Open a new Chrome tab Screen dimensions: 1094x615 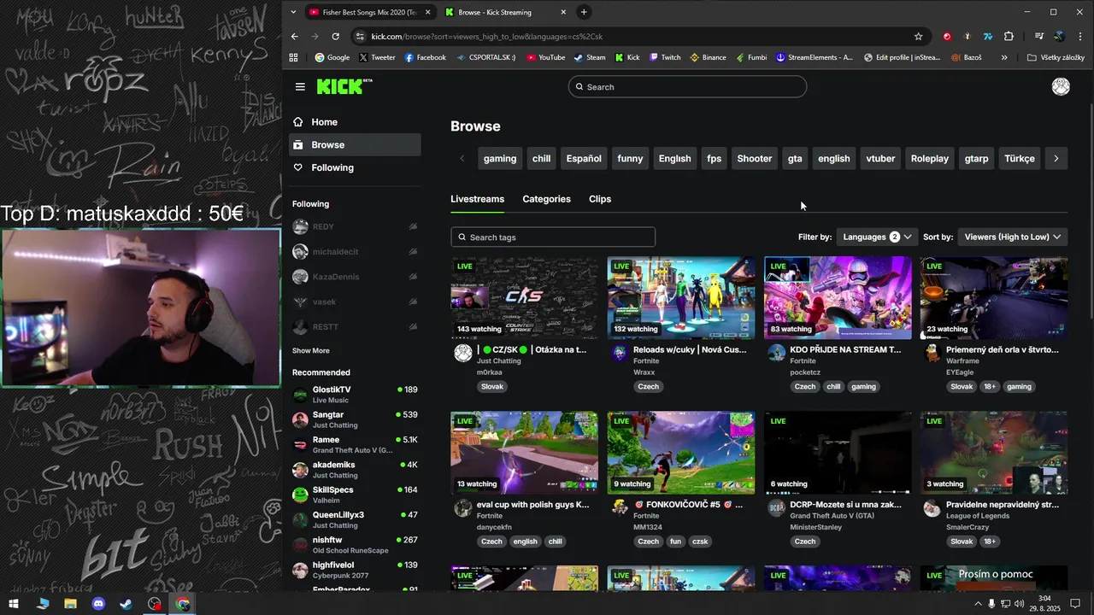(x=584, y=12)
